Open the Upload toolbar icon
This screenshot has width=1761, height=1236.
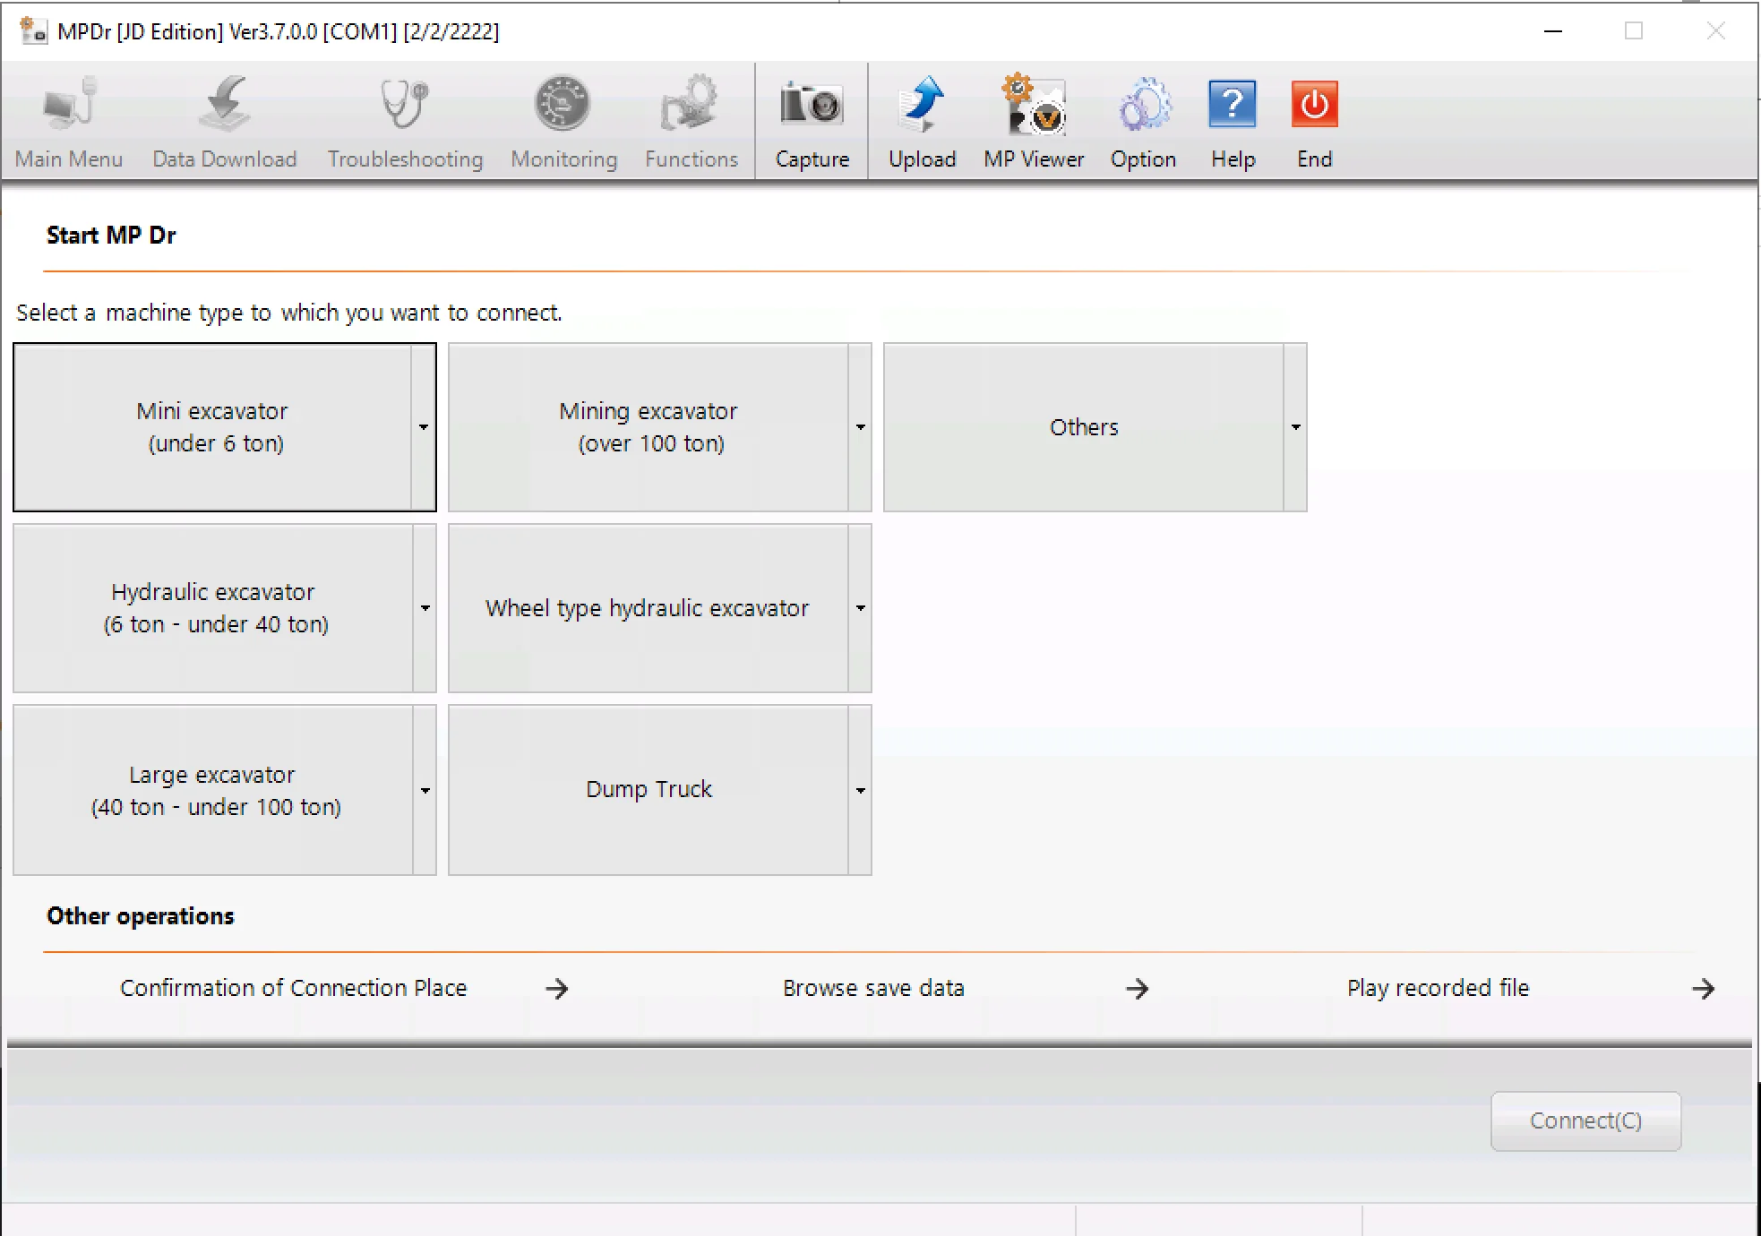coord(922,106)
